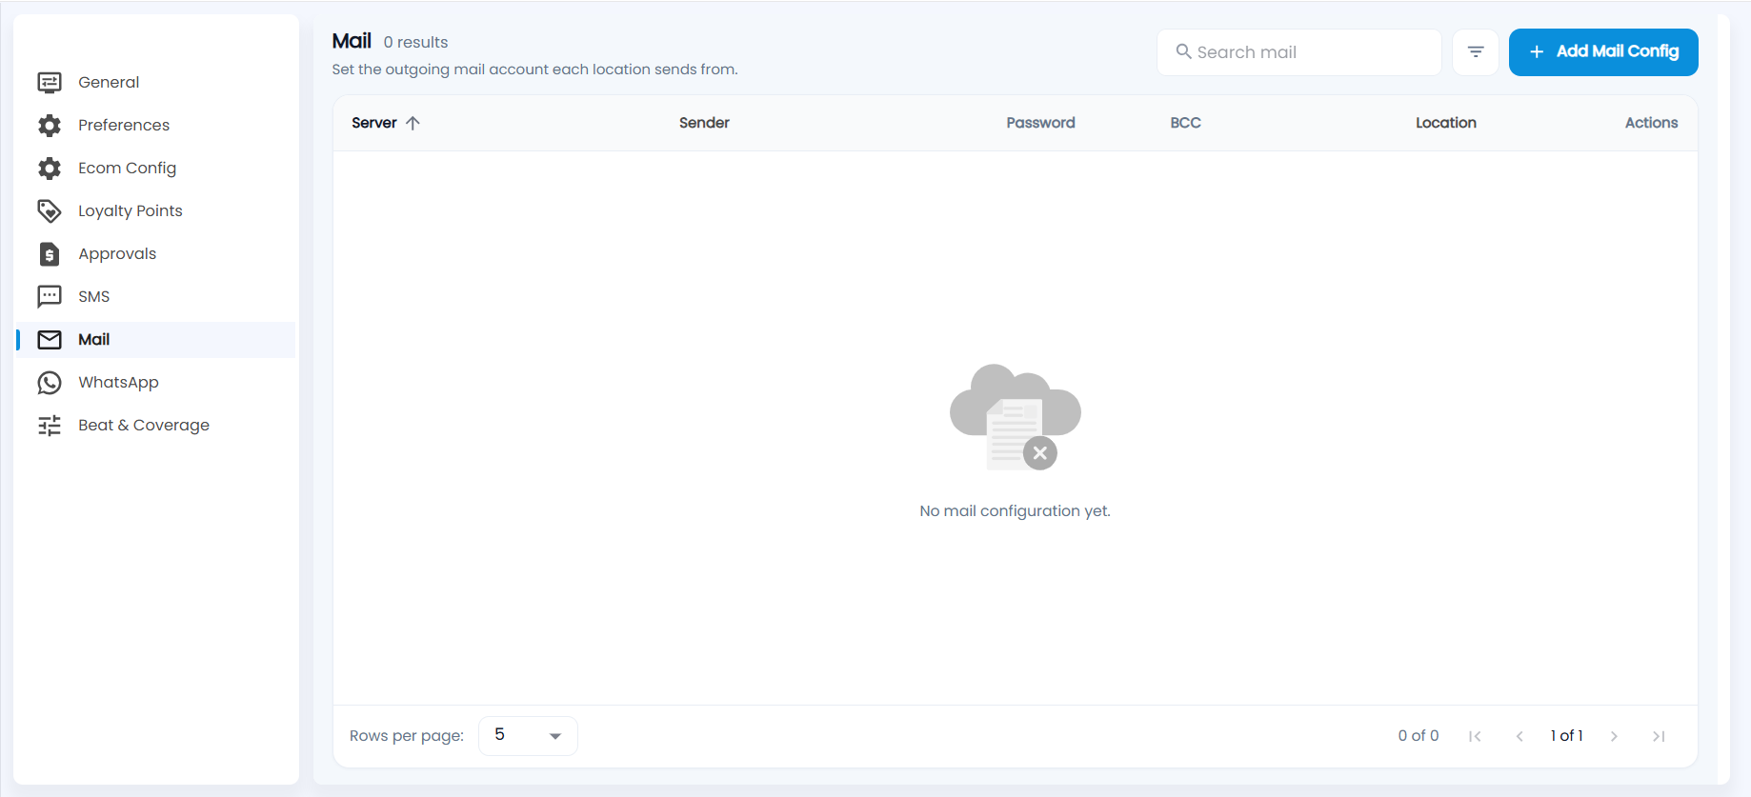1751x797 pixels.
Task: Open Approvals in the sidebar
Action: click(156, 254)
